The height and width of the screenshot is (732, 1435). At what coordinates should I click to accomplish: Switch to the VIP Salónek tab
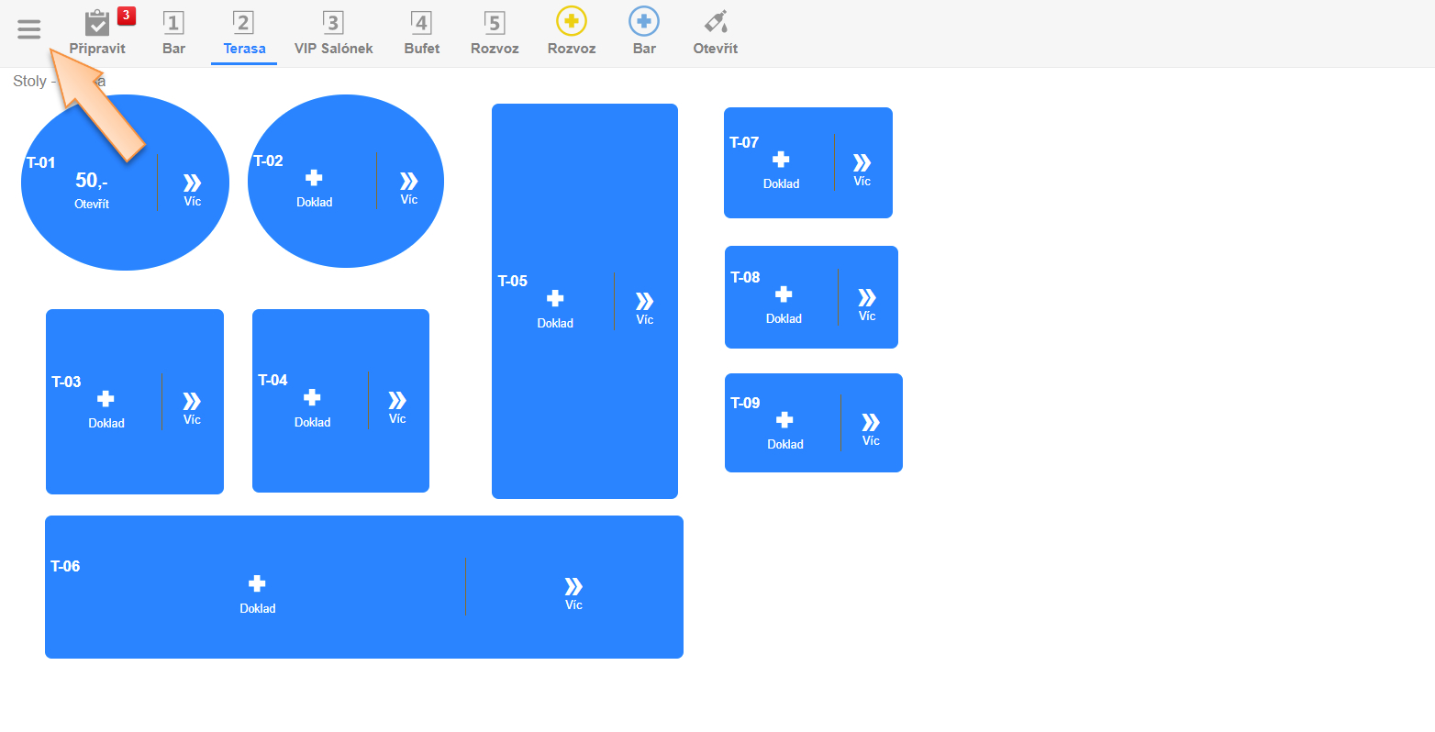[x=333, y=33]
